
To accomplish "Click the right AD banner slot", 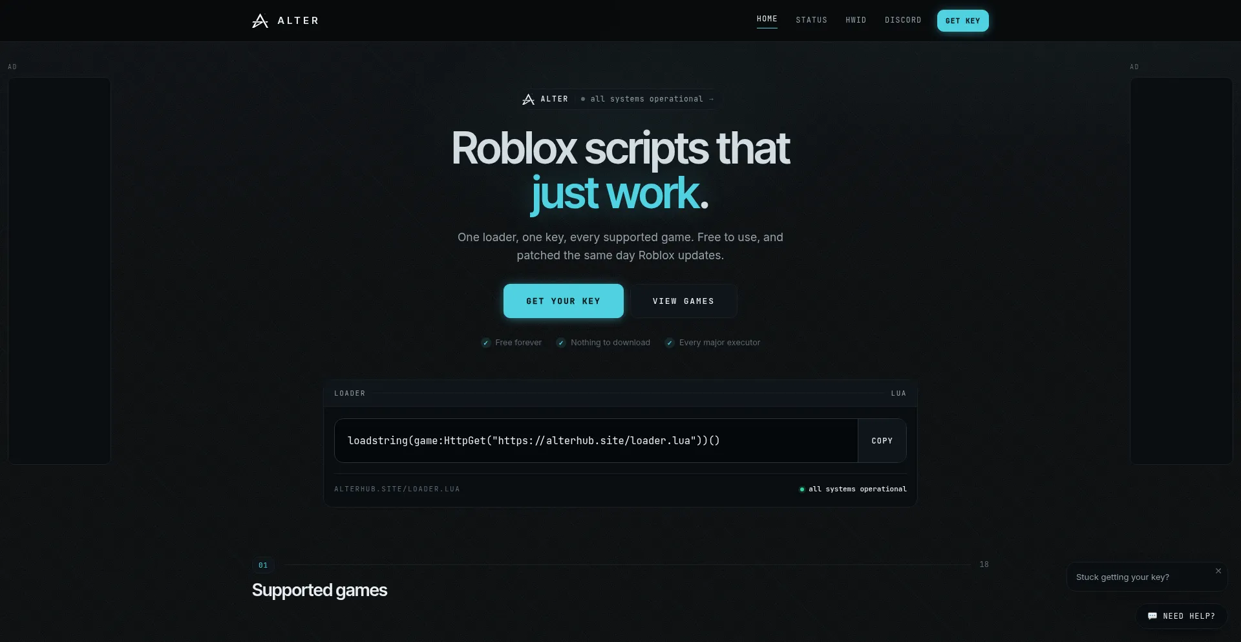I will [x=1181, y=270].
